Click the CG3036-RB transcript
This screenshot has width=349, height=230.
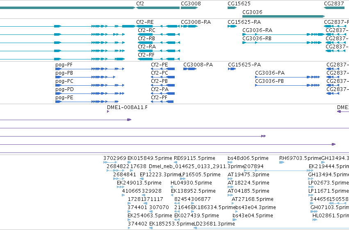pyautogui.click(x=282, y=43)
